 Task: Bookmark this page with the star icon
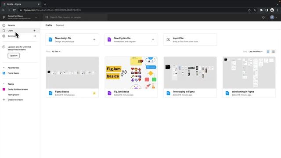tap(255, 10)
